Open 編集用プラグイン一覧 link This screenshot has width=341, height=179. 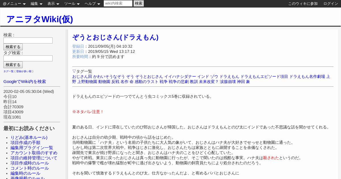[x=32, y=148]
